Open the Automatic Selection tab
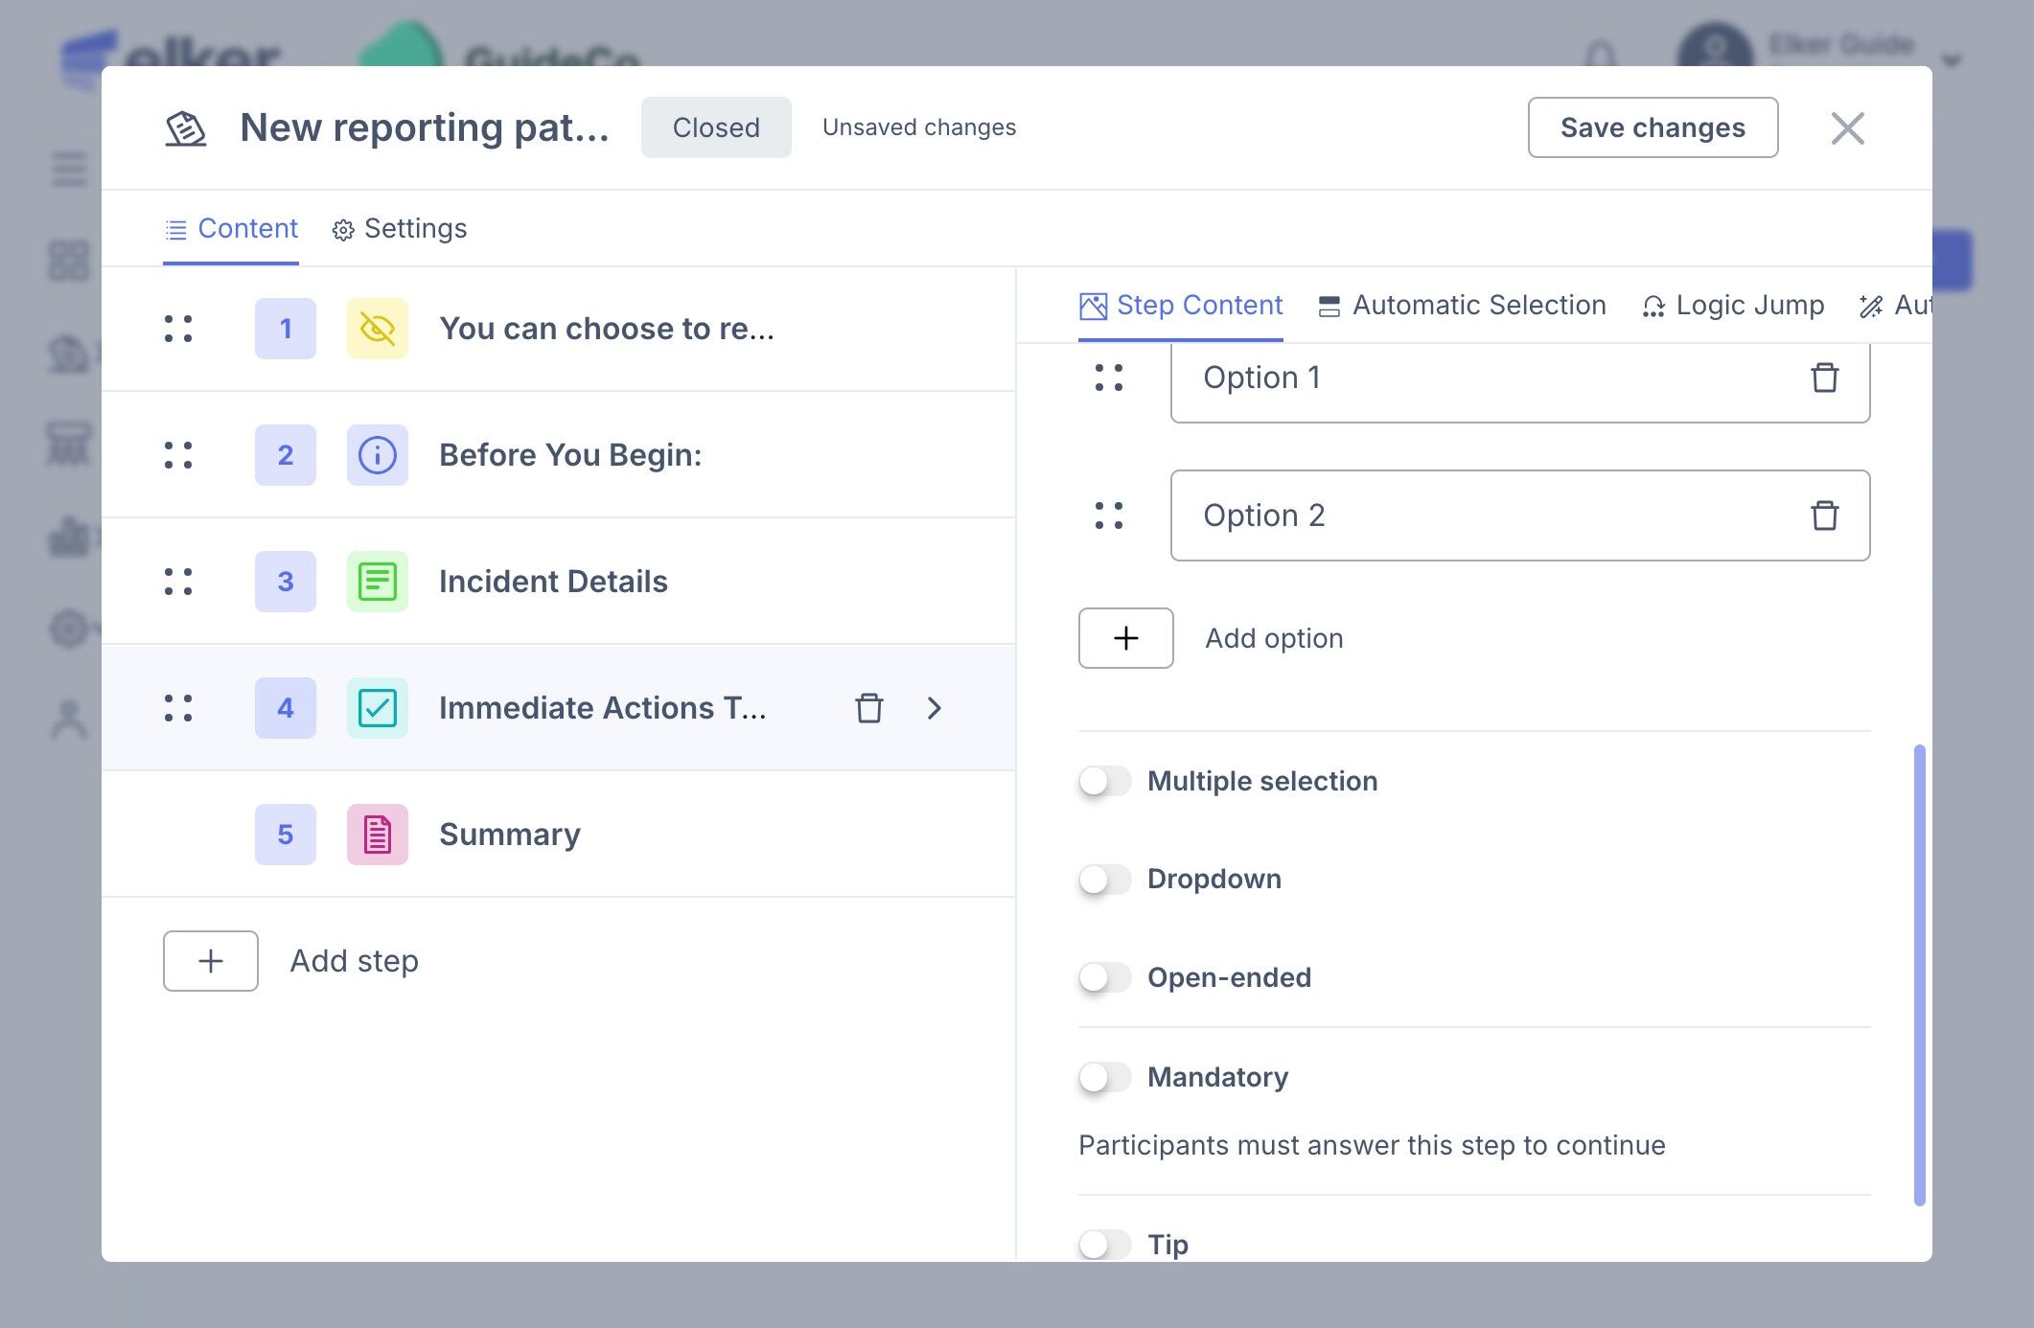Viewport: 2034px width, 1328px height. click(x=1462, y=306)
